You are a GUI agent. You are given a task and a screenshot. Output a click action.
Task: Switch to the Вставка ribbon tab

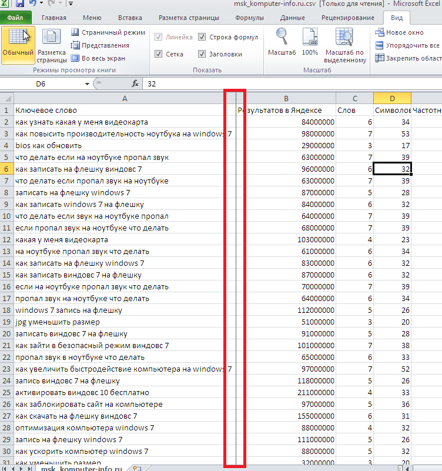tap(130, 18)
